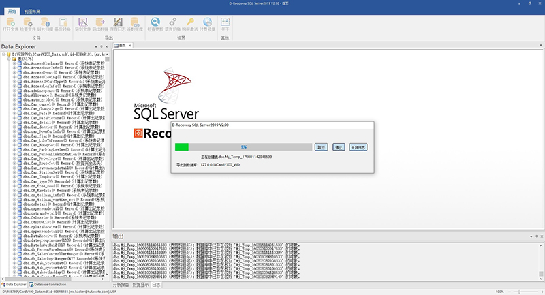The height and width of the screenshot is (295, 545).
Task: Click the 停止 stop button in dialog
Action: point(339,147)
